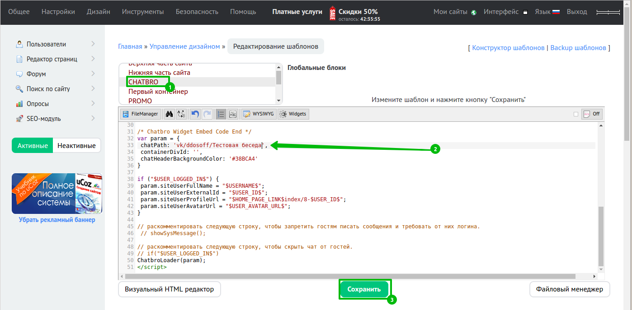Click the Убрать рекламный баннер link
This screenshot has height=310, width=632.
coord(57,220)
